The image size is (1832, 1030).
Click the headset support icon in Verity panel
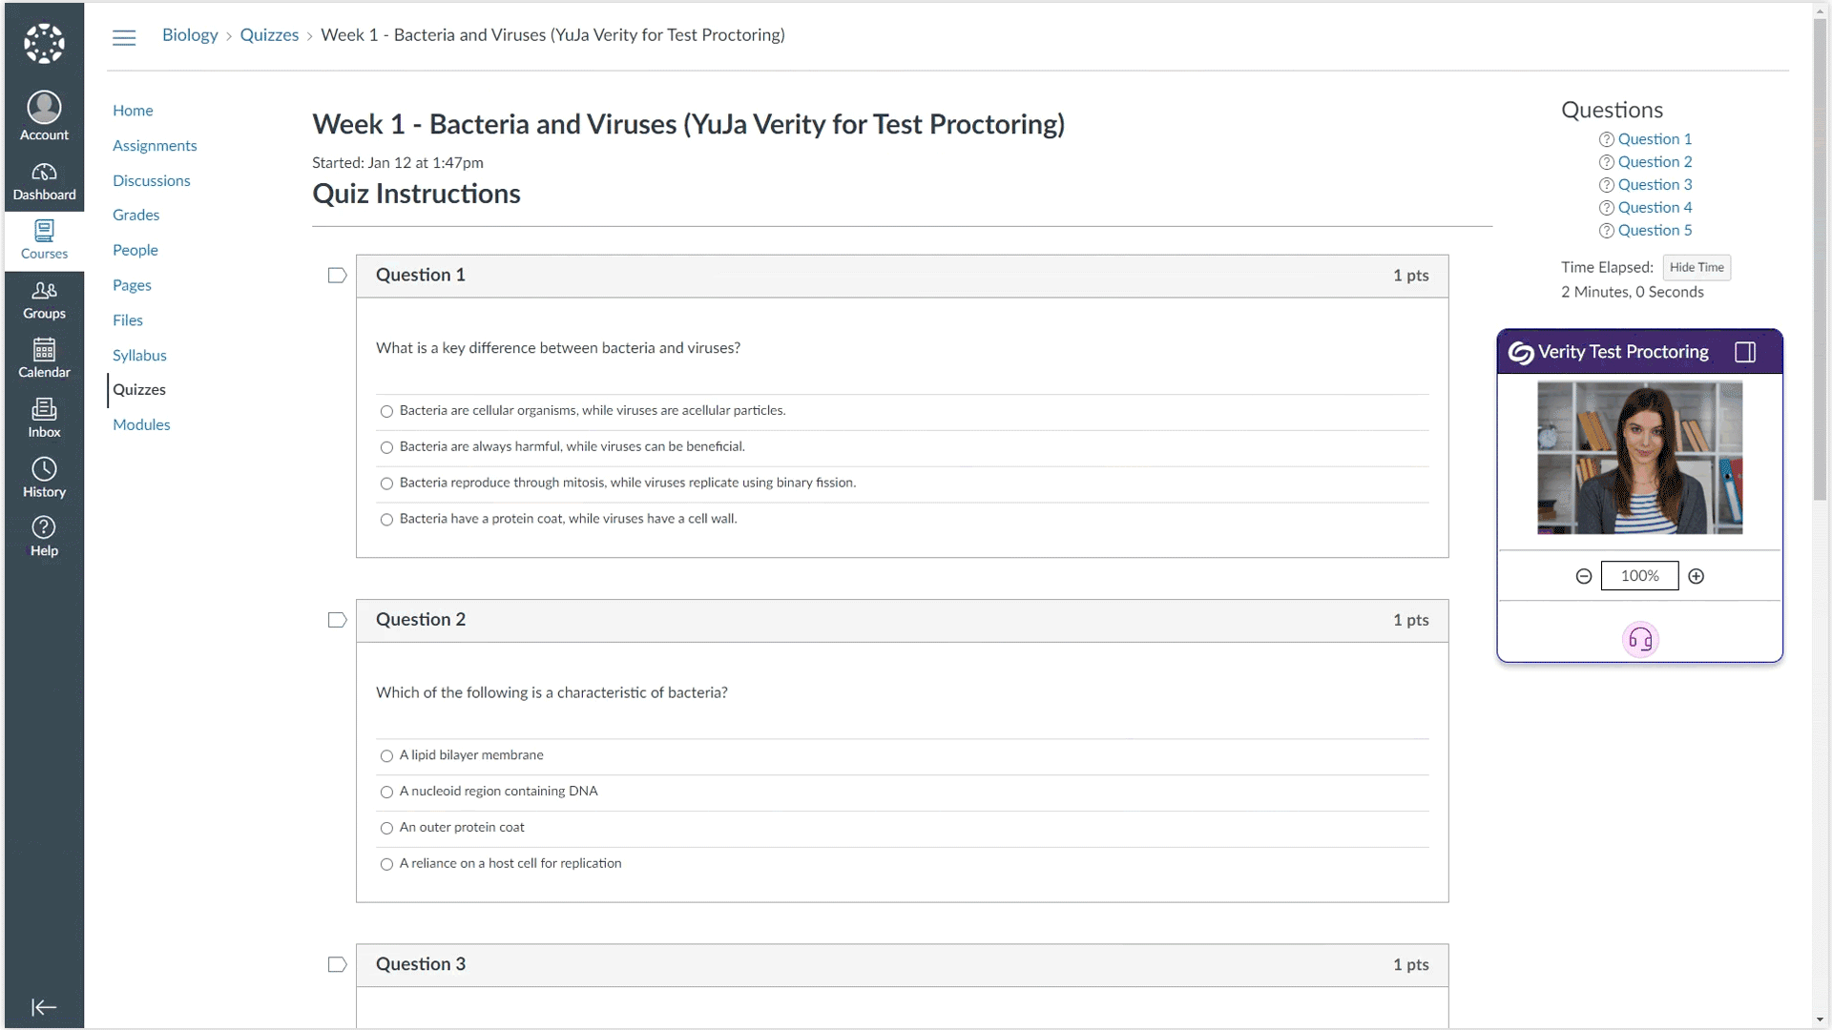(x=1641, y=638)
